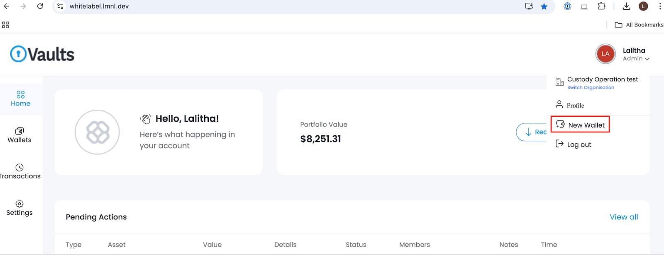Reload the page
664x255 pixels.
[40, 6]
